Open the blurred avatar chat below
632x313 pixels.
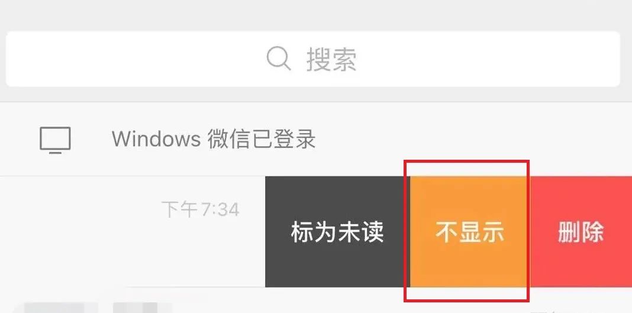(x=60, y=308)
